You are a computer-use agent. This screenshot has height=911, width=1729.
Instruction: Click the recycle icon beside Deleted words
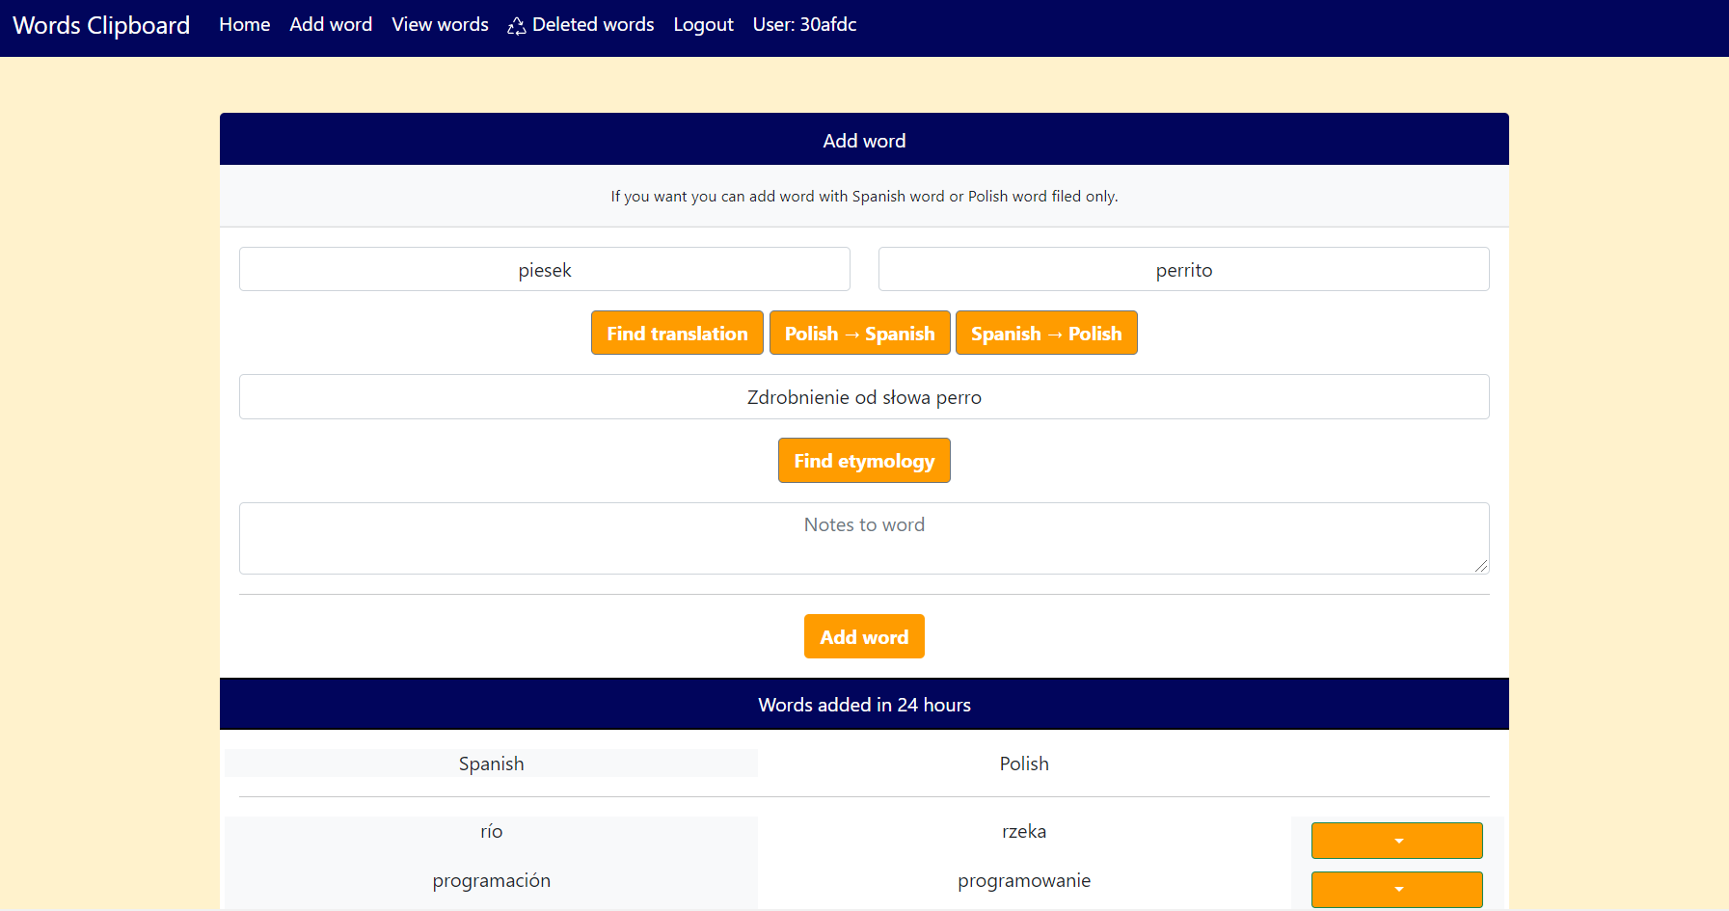[x=517, y=26]
